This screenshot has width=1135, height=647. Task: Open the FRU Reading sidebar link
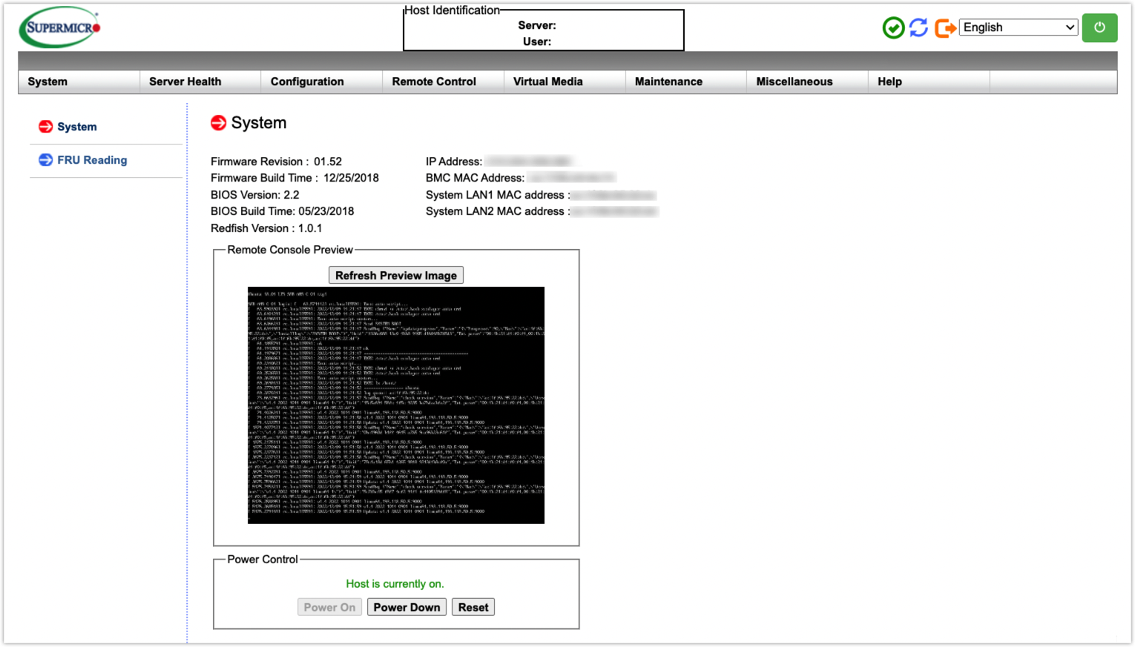(x=92, y=160)
